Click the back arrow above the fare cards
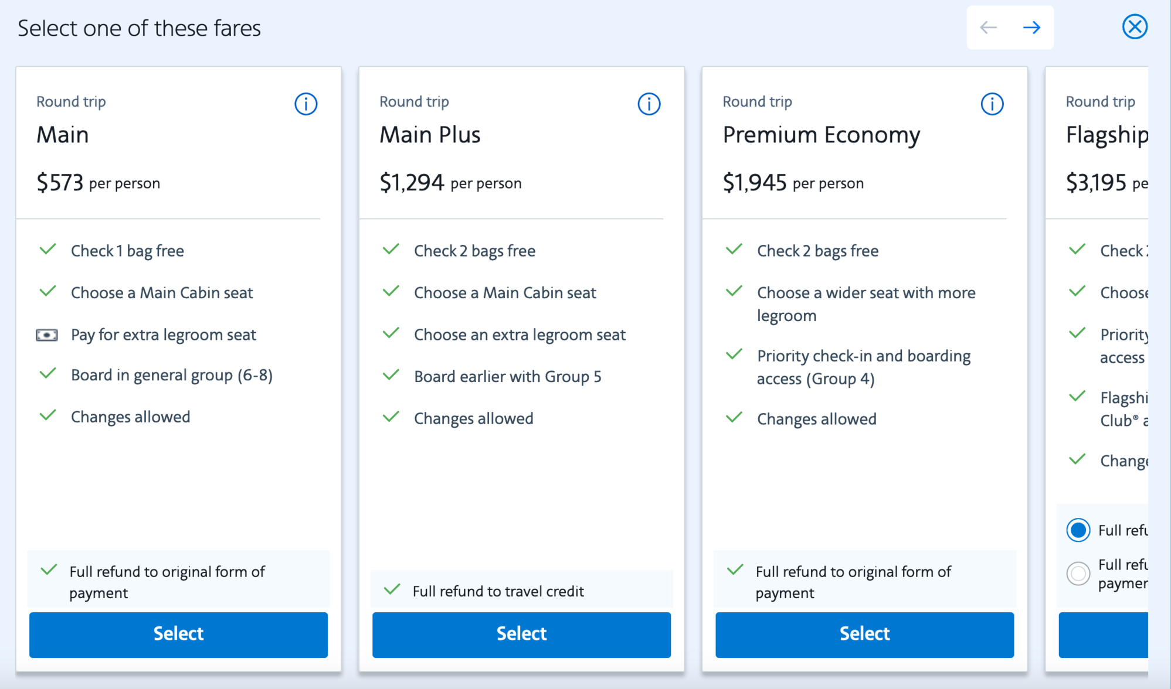 point(989,27)
